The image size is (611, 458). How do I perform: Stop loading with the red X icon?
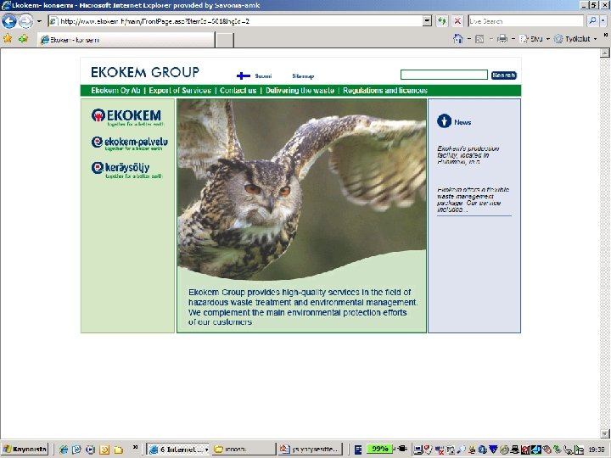pyautogui.click(x=458, y=21)
